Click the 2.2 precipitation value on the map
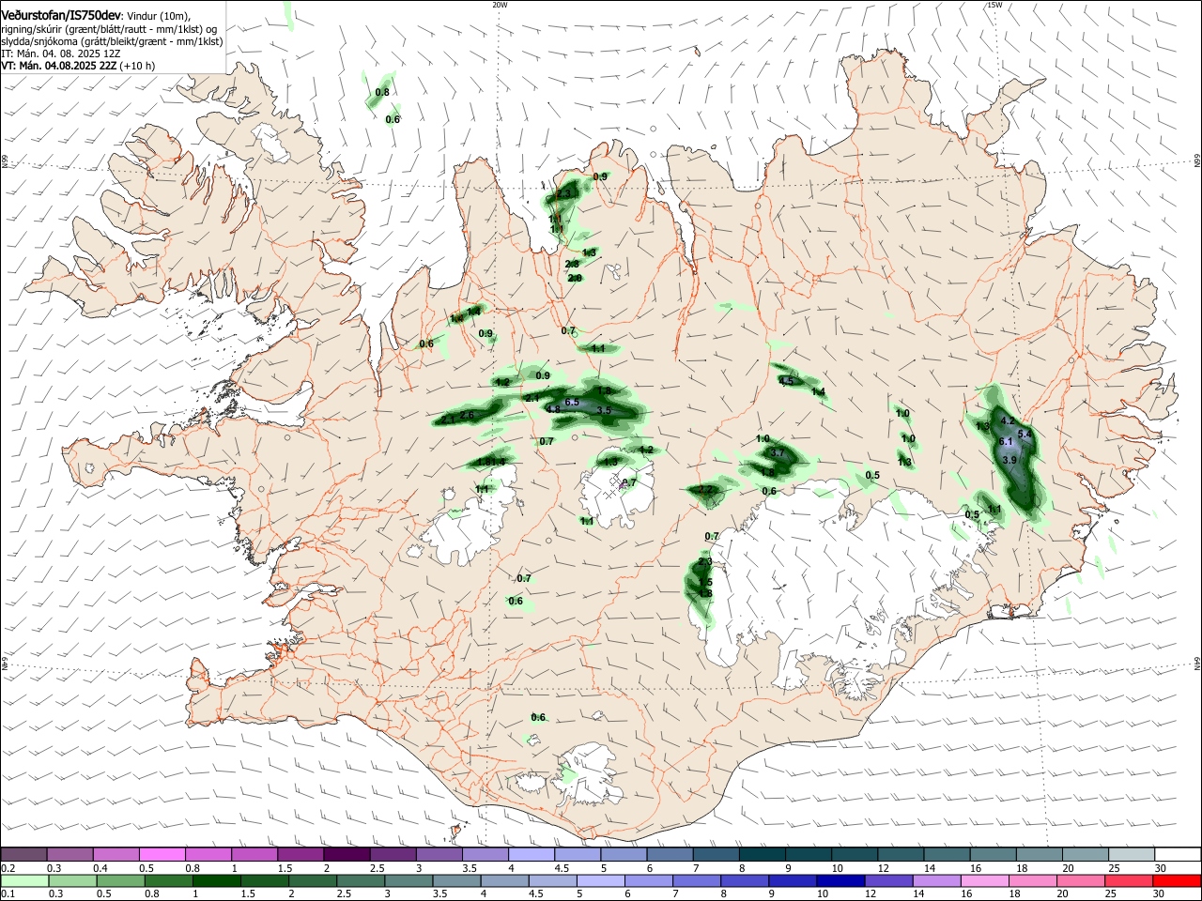 [706, 490]
